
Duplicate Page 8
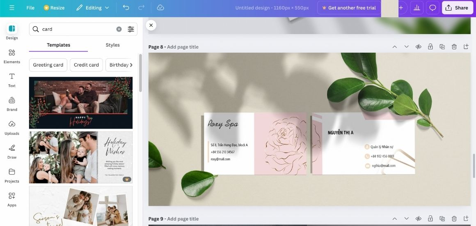click(442, 47)
